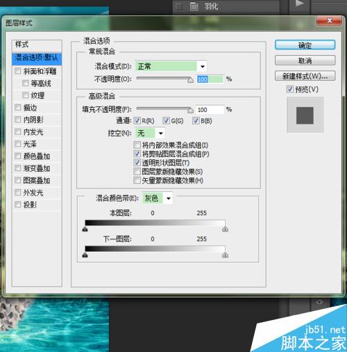
Task: Check 图层蒙版隐藏效果(S)
Action: [137, 171]
